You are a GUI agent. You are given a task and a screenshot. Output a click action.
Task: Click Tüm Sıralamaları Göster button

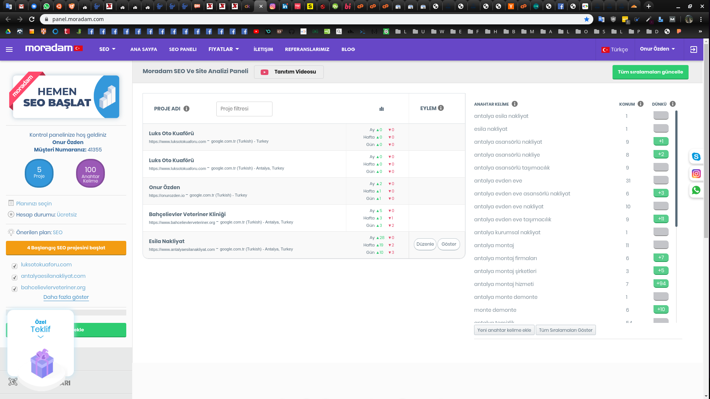566,330
